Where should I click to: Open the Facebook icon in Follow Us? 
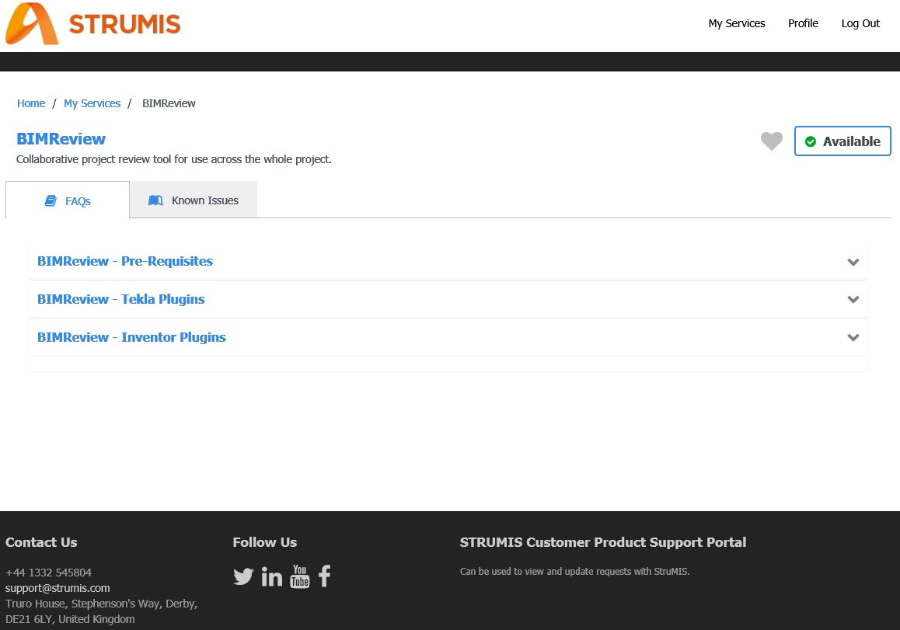(x=324, y=576)
